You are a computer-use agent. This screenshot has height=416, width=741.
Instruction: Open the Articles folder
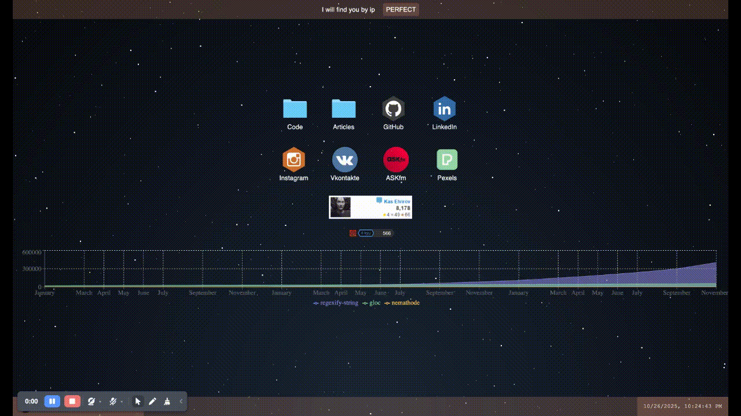343,109
